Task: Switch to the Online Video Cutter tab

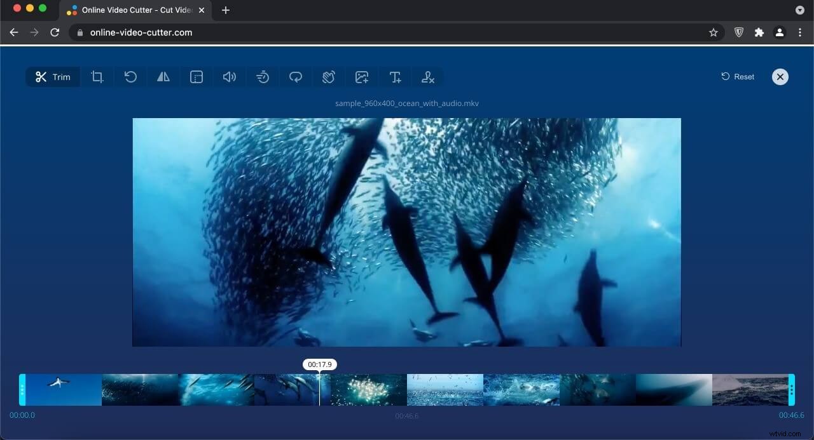Action: [134, 10]
